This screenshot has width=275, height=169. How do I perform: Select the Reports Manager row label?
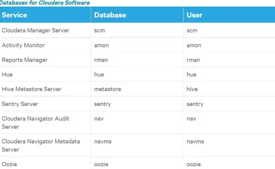pyautogui.click(x=24, y=60)
